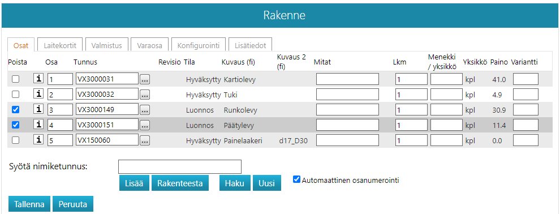Viewport: 560px width, 214px height.
Task: Click browse button next to VX3000031
Action: (x=145, y=80)
